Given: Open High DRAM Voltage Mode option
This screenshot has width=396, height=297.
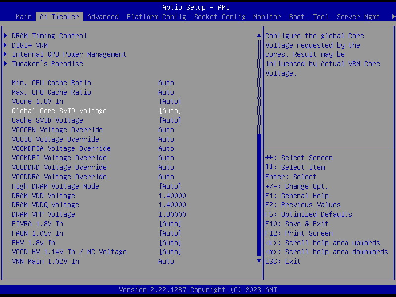Looking at the screenshot, I should click(x=170, y=186).
